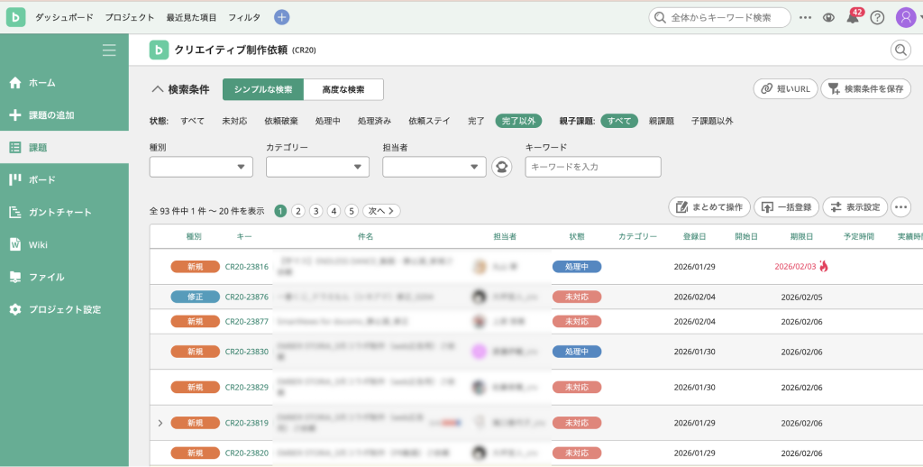Click the watch list eye icon
This screenshot has height=467, width=923.
[x=828, y=18]
